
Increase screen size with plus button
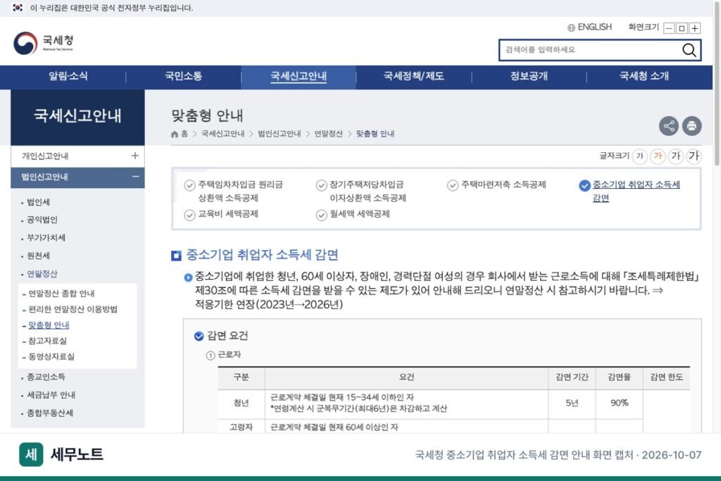coord(695,28)
